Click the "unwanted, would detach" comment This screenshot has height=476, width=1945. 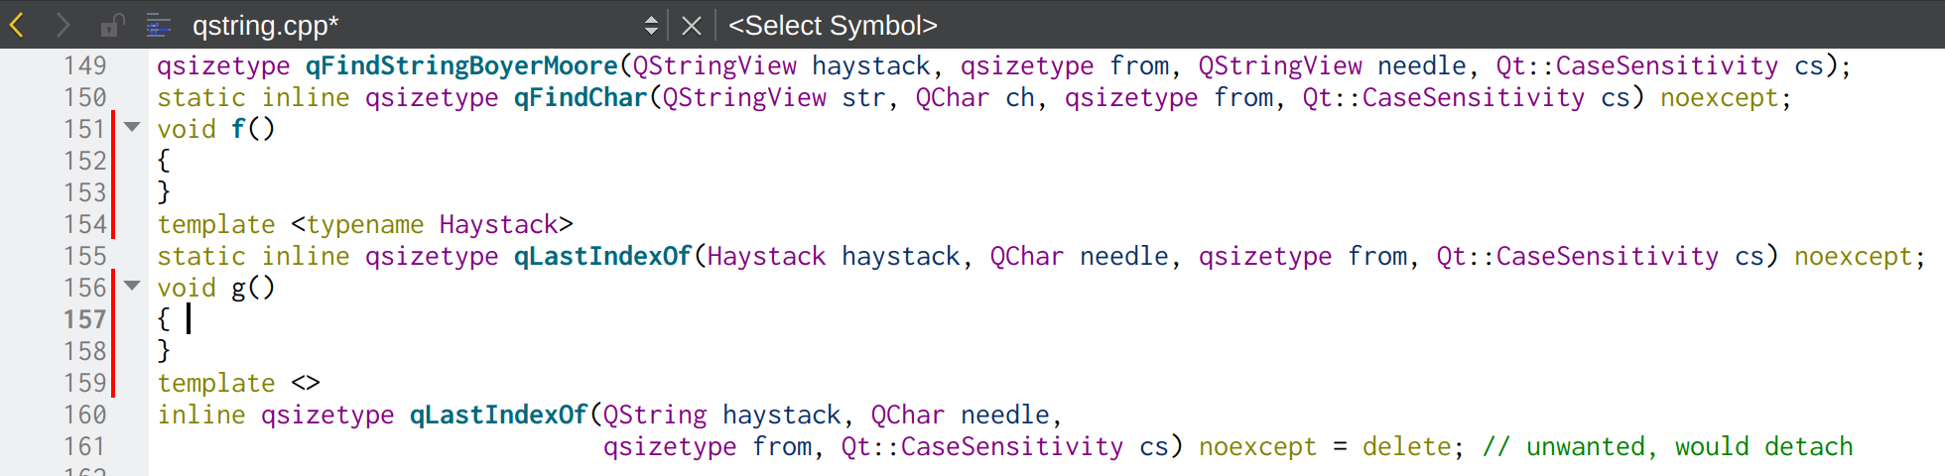[x=1667, y=446]
